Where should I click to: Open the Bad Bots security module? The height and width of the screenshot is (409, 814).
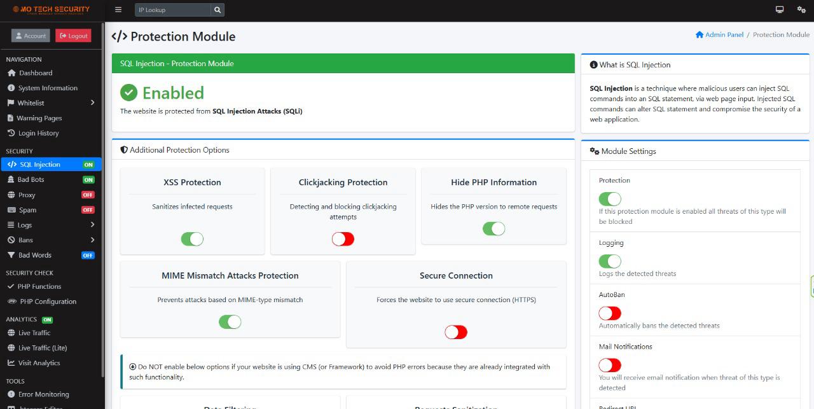[x=51, y=179]
